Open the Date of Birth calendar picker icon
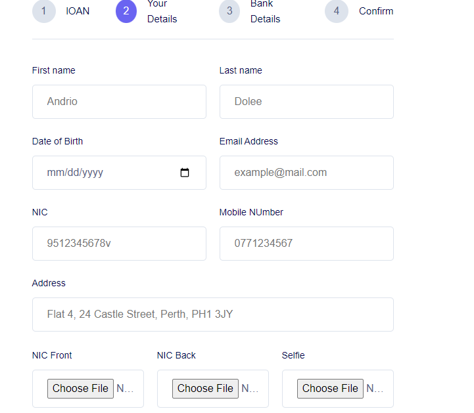Viewport: 474px width, 413px height. [x=185, y=173]
